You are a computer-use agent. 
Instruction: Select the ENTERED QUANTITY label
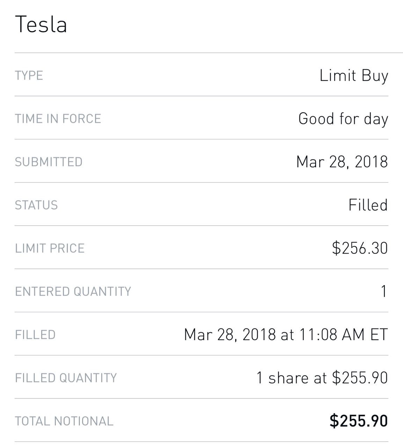[x=73, y=292]
